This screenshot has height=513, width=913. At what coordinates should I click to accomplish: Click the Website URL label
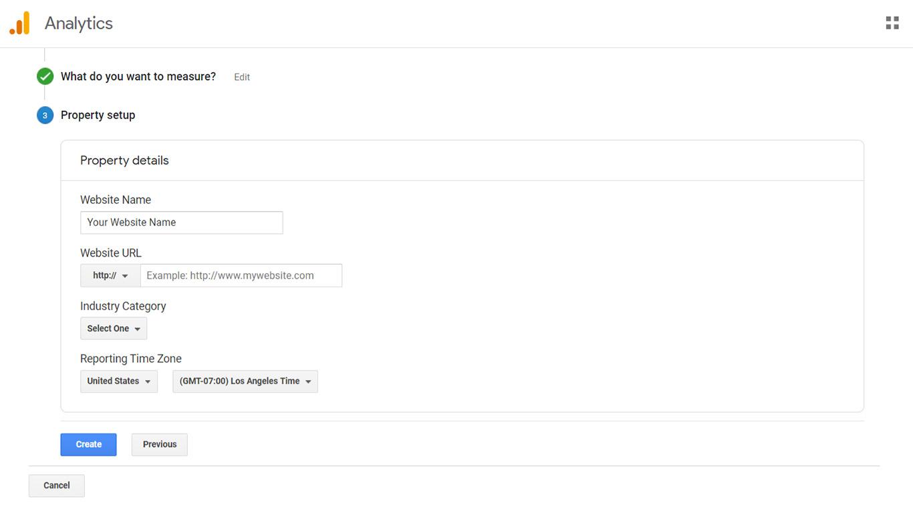tap(111, 253)
